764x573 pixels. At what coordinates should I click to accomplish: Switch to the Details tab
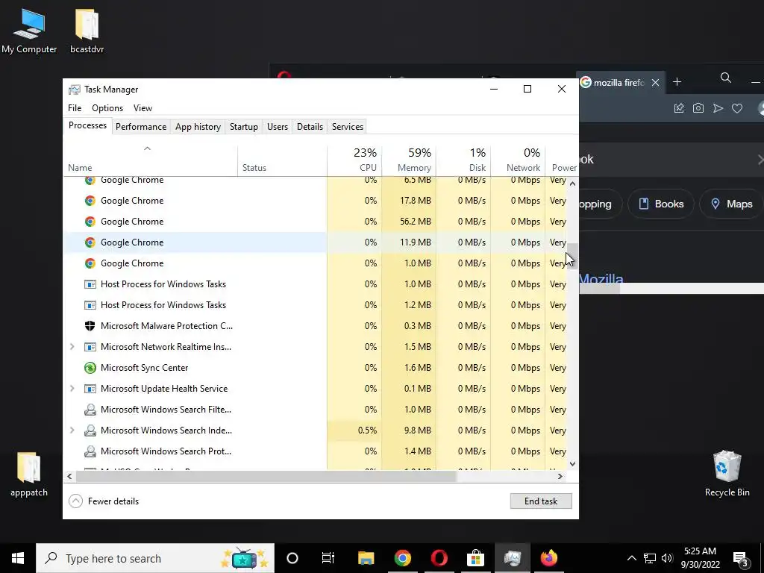click(310, 127)
